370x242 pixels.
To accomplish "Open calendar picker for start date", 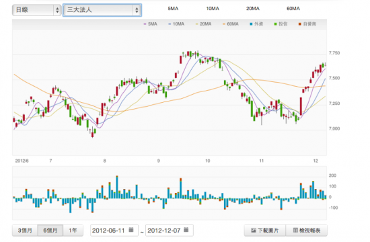I will click(x=131, y=230).
